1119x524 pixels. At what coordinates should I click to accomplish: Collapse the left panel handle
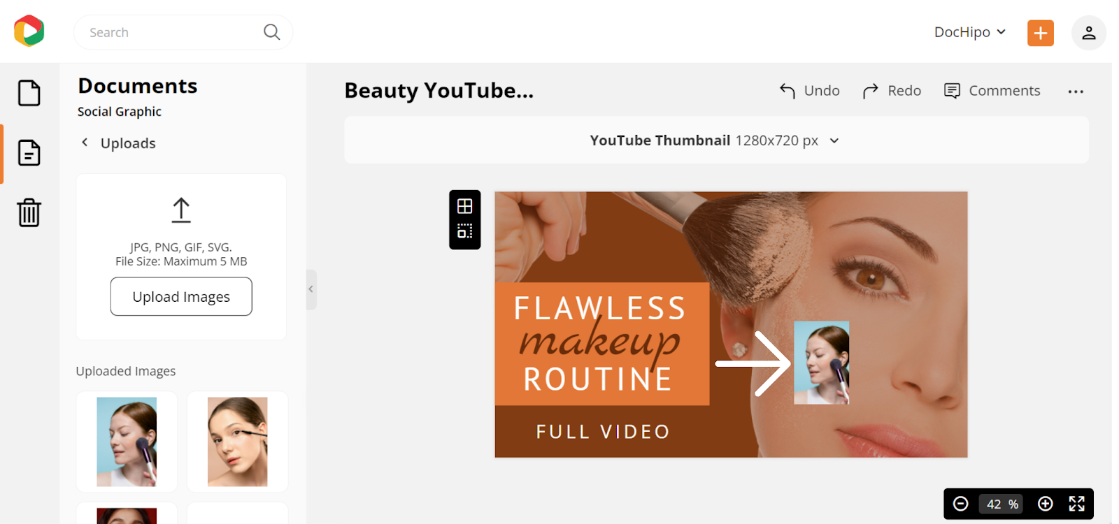[x=311, y=289]
